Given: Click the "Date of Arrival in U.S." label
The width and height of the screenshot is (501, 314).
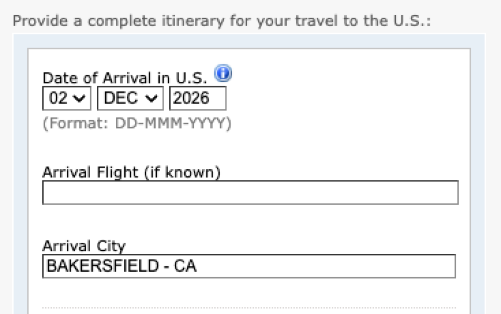Looking at the screenshot, I should pyautogui.click(x=125, y=78).
